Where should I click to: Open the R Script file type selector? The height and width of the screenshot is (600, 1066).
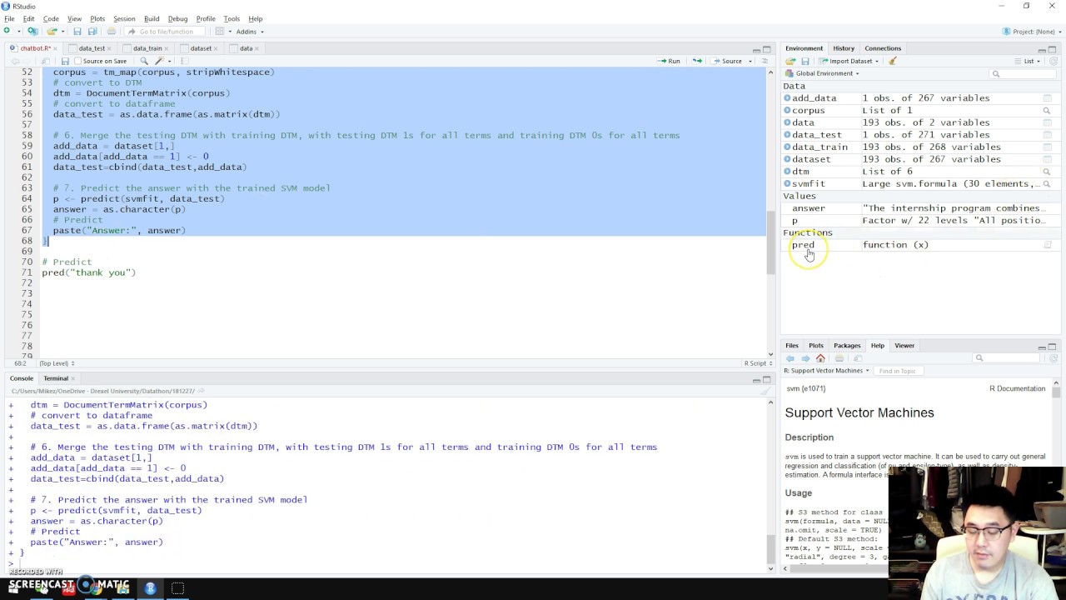[758, 363]
